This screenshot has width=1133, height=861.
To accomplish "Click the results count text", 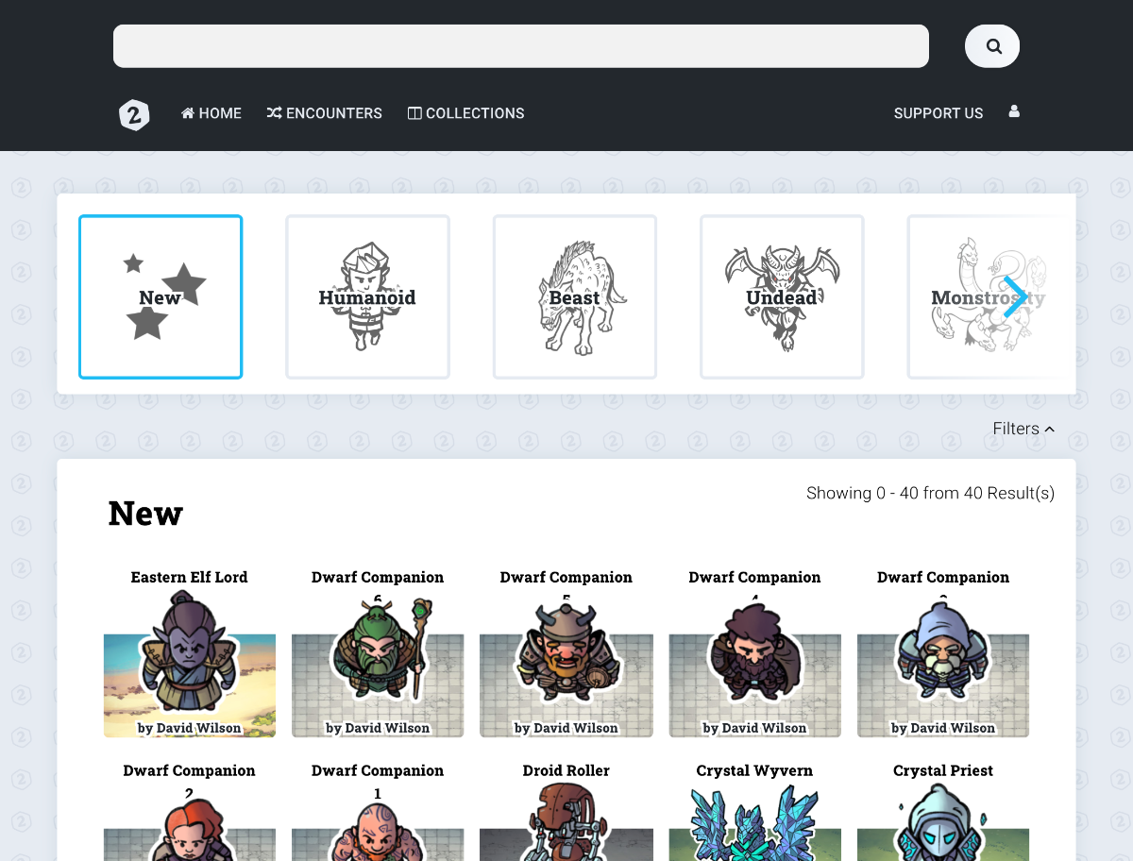I will (x=930, y=493).
